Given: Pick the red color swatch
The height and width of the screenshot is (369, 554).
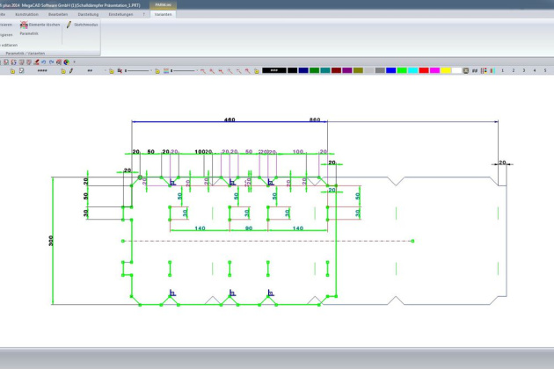Looking at the screenshot, I should click(x=423, y=71).
